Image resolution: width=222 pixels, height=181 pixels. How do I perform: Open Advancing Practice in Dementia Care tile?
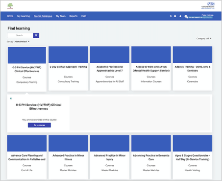click(151, 157)
